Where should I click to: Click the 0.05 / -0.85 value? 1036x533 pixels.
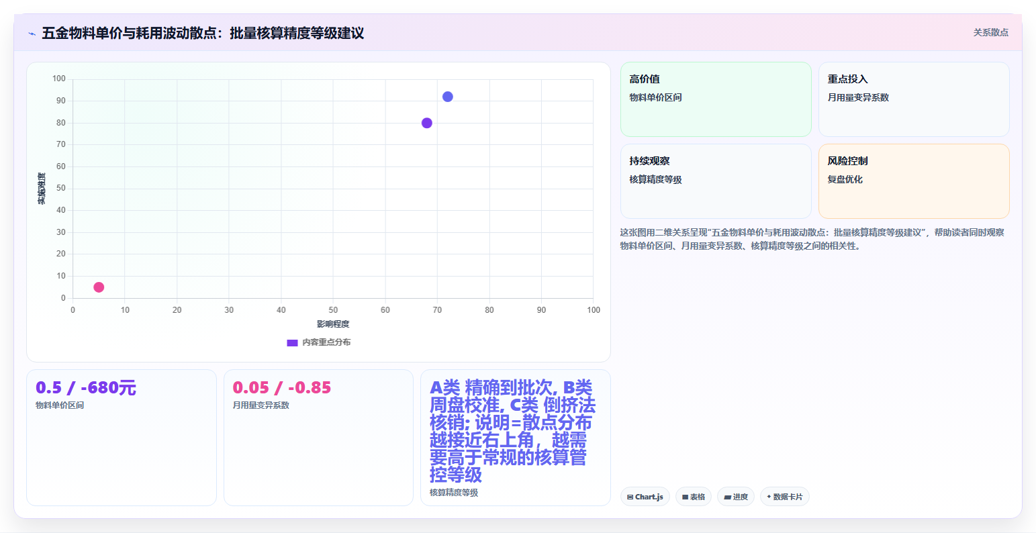pyautogui.click(x=282, y=388)
